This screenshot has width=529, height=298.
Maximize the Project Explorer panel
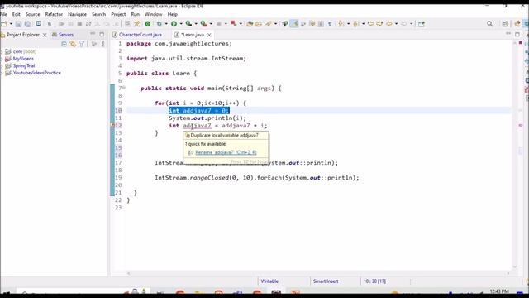click(x=102, y=34)
